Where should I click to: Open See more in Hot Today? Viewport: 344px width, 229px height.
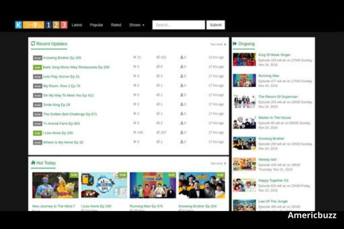218,163
